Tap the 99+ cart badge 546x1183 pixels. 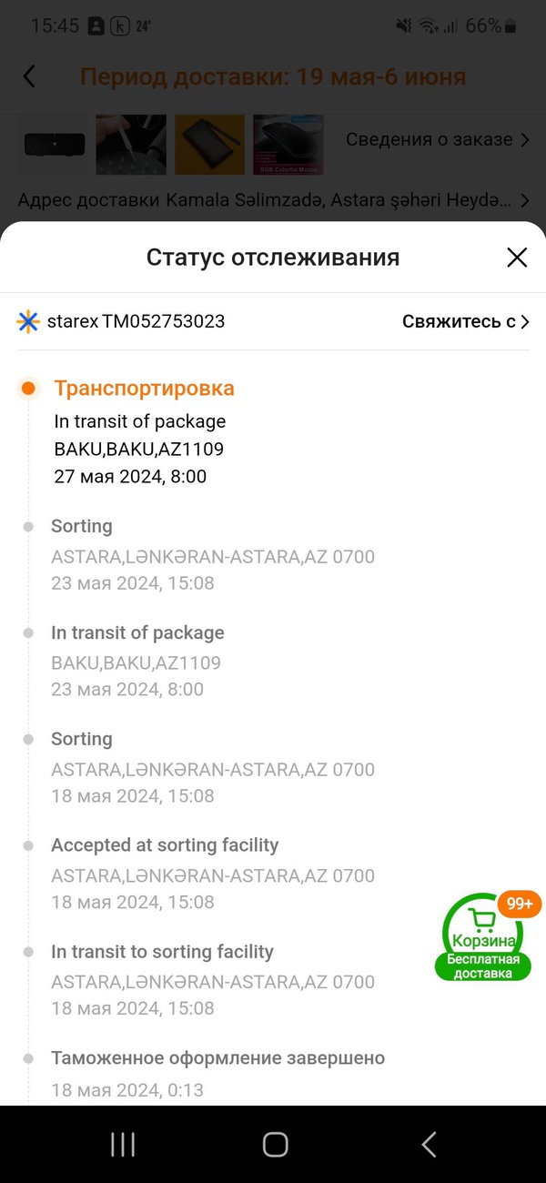coord(521,904)
